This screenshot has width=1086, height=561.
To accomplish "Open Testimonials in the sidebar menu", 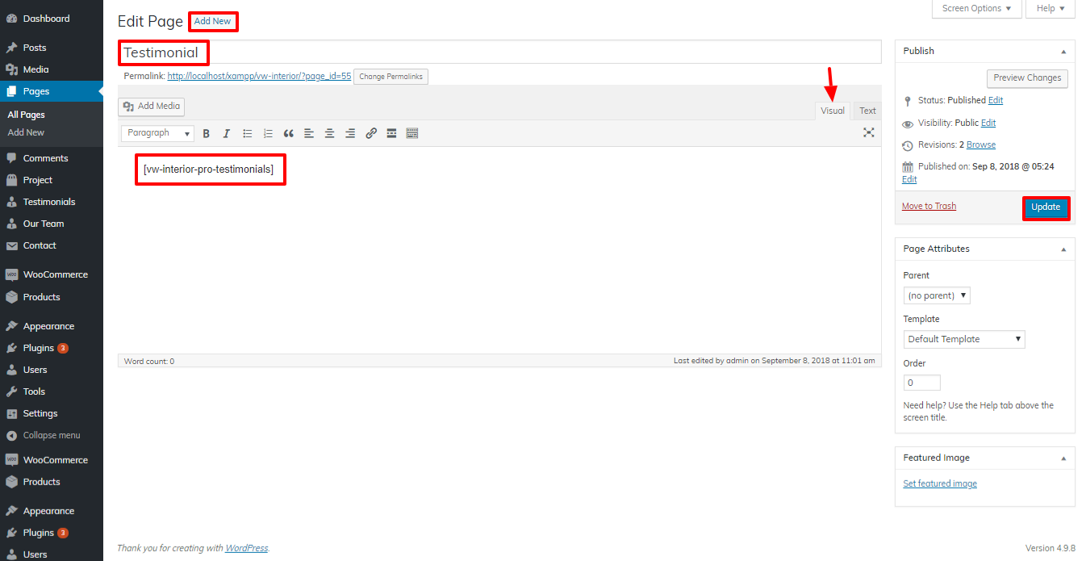I will pos(48,202).
